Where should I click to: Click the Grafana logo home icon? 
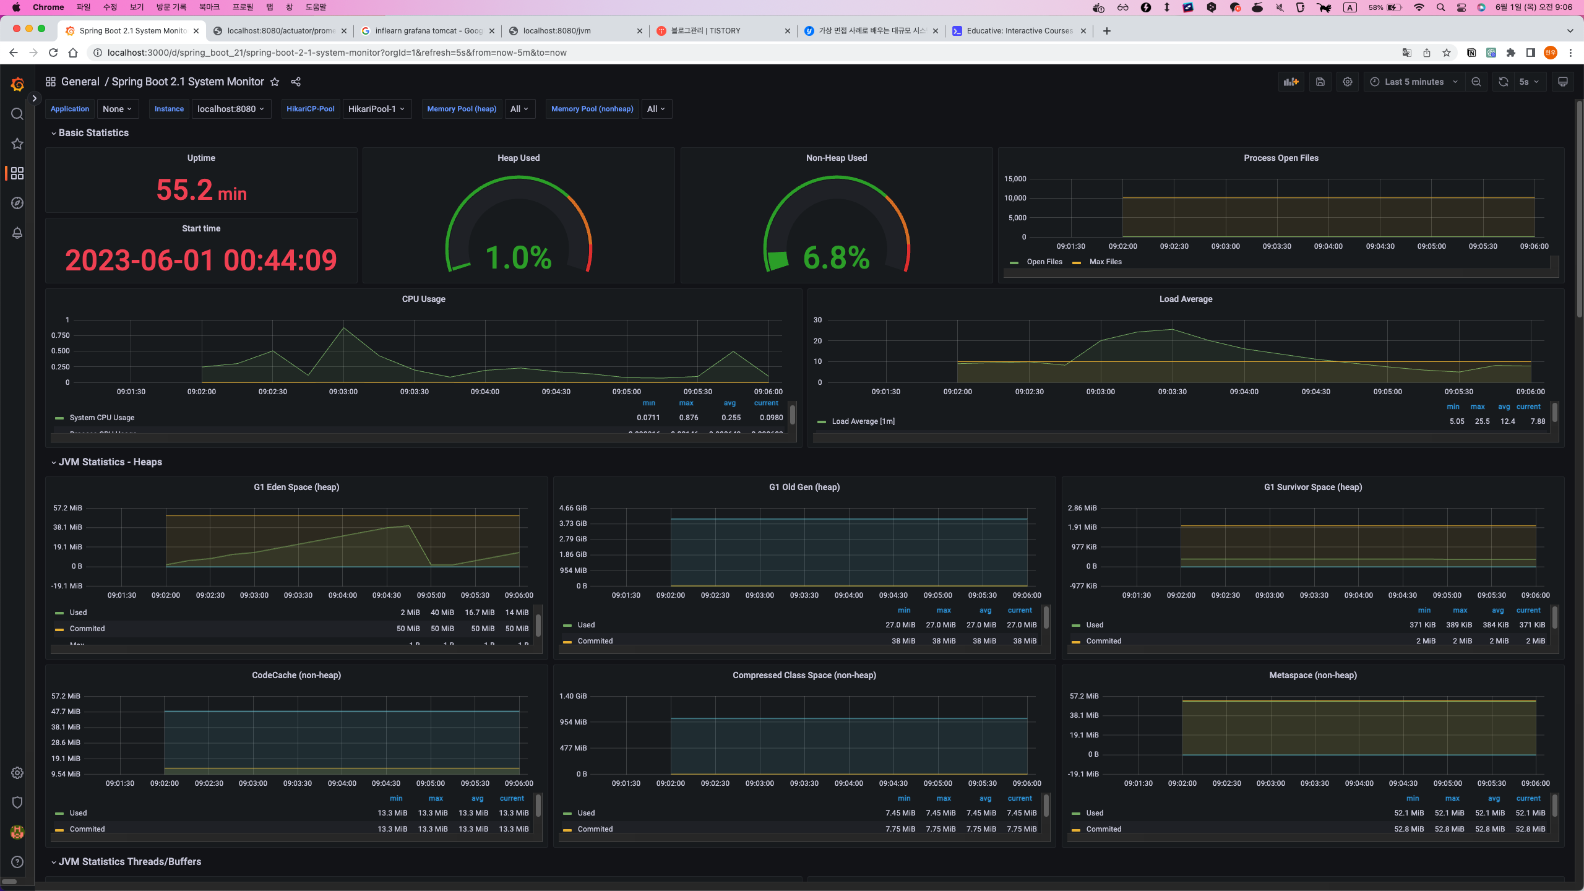point(17,84)
